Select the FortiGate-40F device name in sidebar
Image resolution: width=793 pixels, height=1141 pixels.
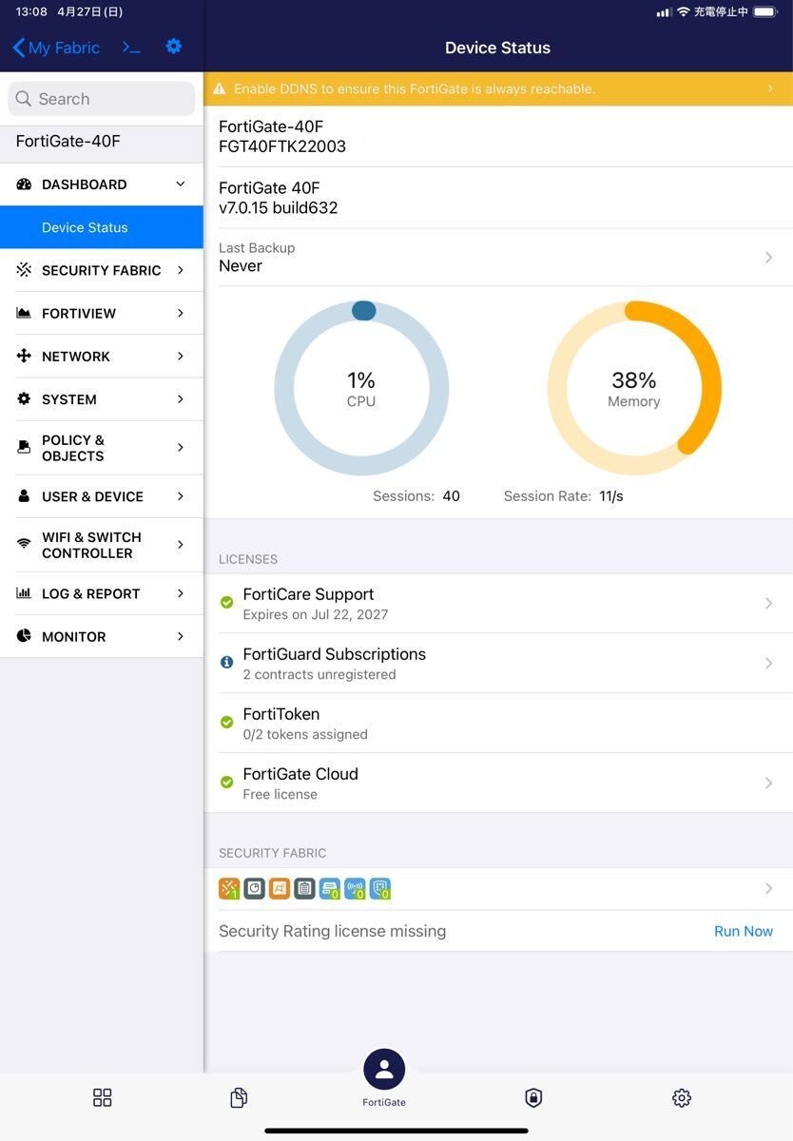(68, 142)
